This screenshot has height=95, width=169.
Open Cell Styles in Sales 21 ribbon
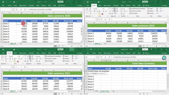[49, 61]
